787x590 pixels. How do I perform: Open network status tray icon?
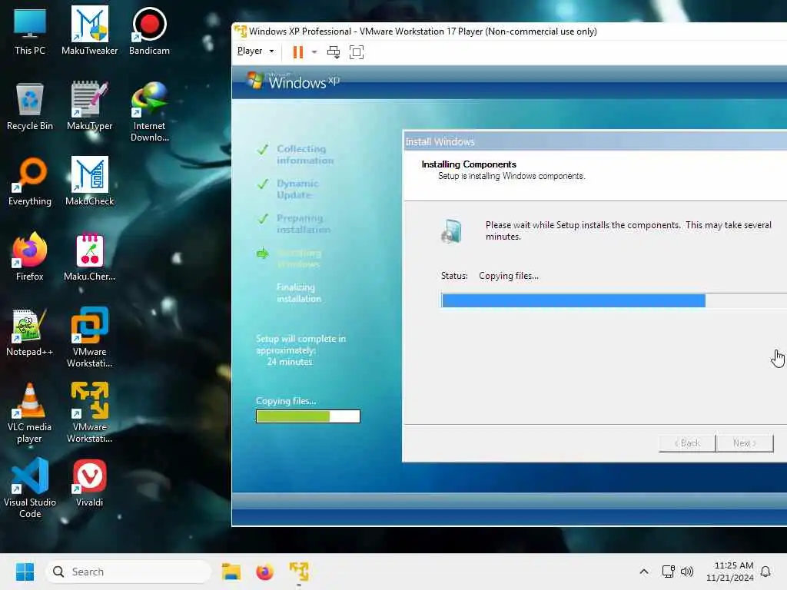668,572
